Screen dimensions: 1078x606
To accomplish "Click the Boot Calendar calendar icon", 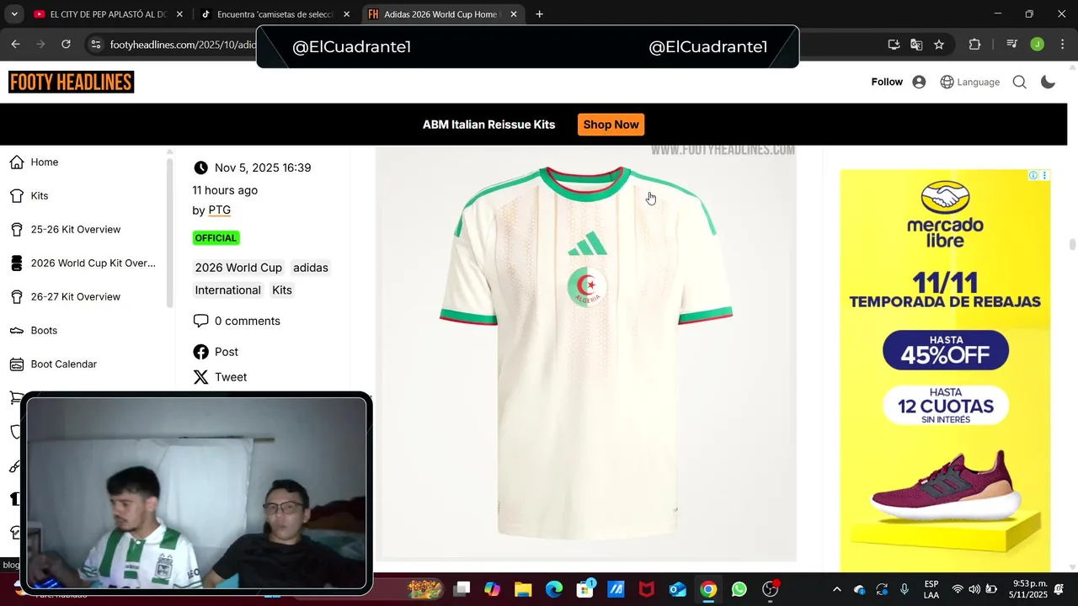I will 17,364.
